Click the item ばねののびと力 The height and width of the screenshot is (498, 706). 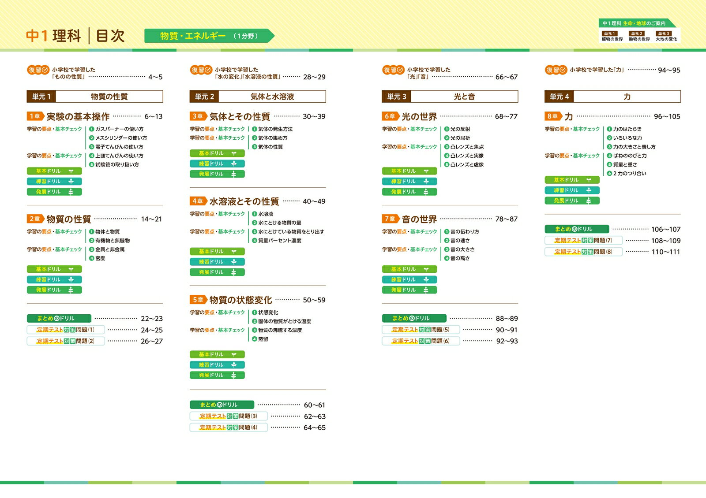pos(627,156)
